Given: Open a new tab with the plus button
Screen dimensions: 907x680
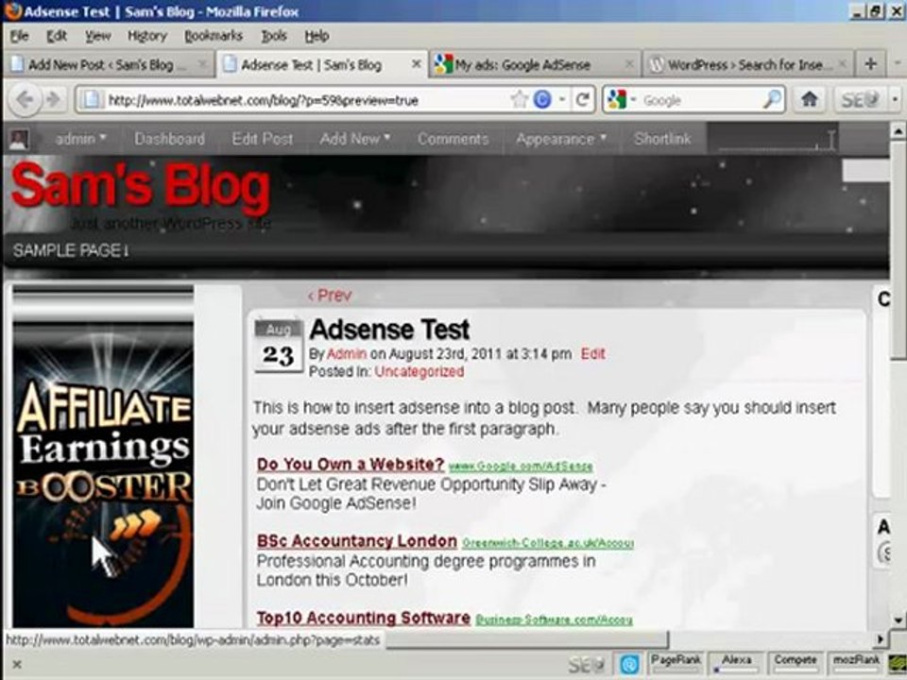Looking at the screenshot, I should coord(870,63).
